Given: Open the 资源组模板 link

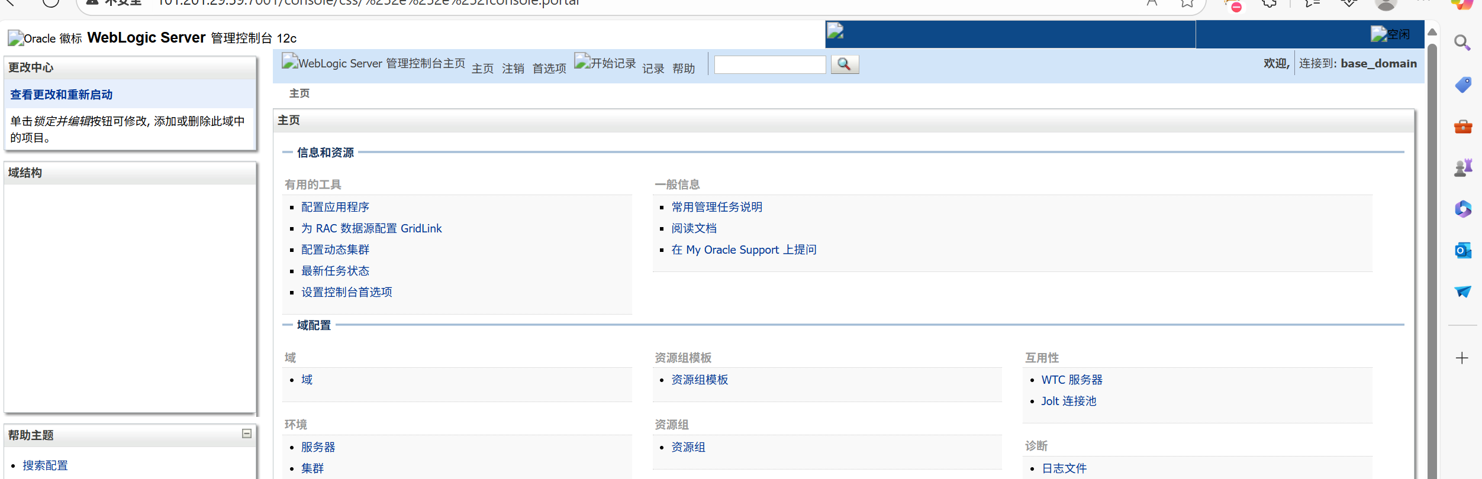Looking at the screenshot, I should (700, 380).
